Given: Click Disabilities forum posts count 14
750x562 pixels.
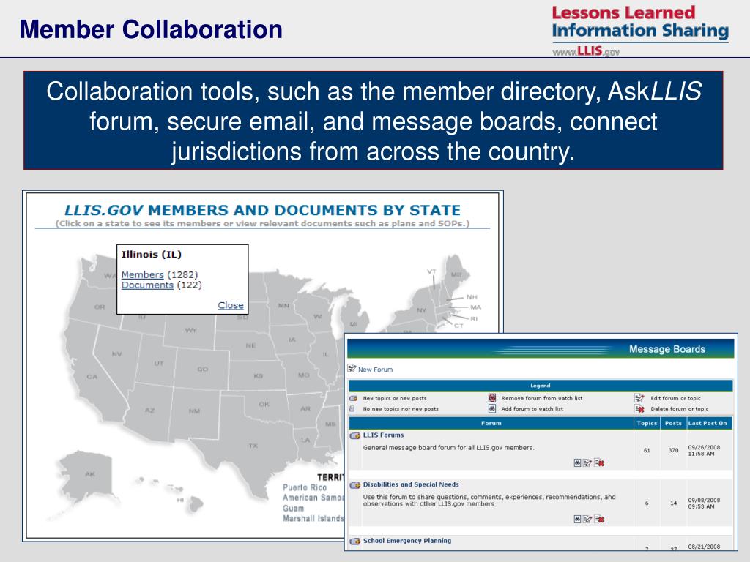Looking at the screenshot, I should point(674,503).
